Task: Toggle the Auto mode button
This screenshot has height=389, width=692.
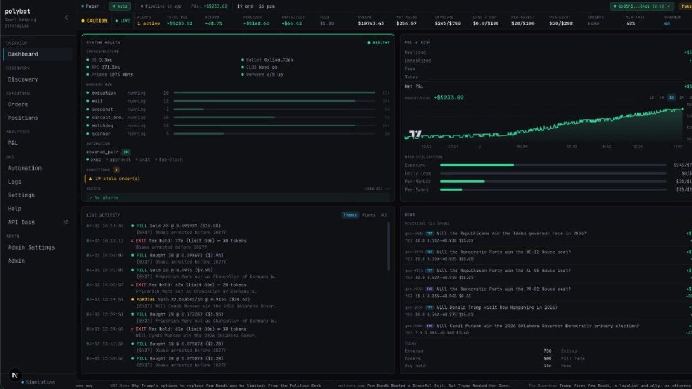Action: point(120,6)
